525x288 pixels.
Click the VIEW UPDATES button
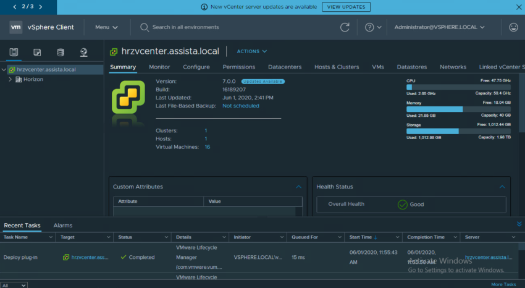[346, 7]
